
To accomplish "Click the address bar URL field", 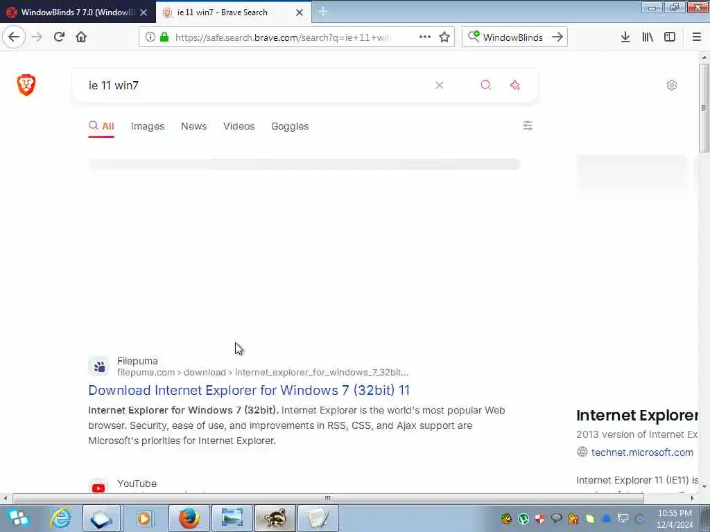I will point(283,37).
